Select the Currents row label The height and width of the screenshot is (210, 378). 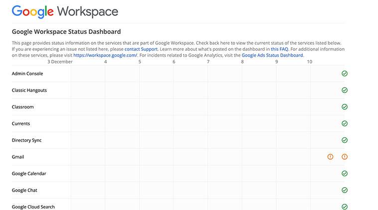(x=21, y=123)
